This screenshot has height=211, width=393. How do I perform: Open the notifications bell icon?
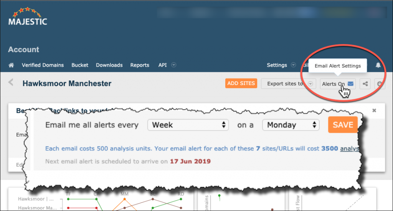tap(378, 65)
